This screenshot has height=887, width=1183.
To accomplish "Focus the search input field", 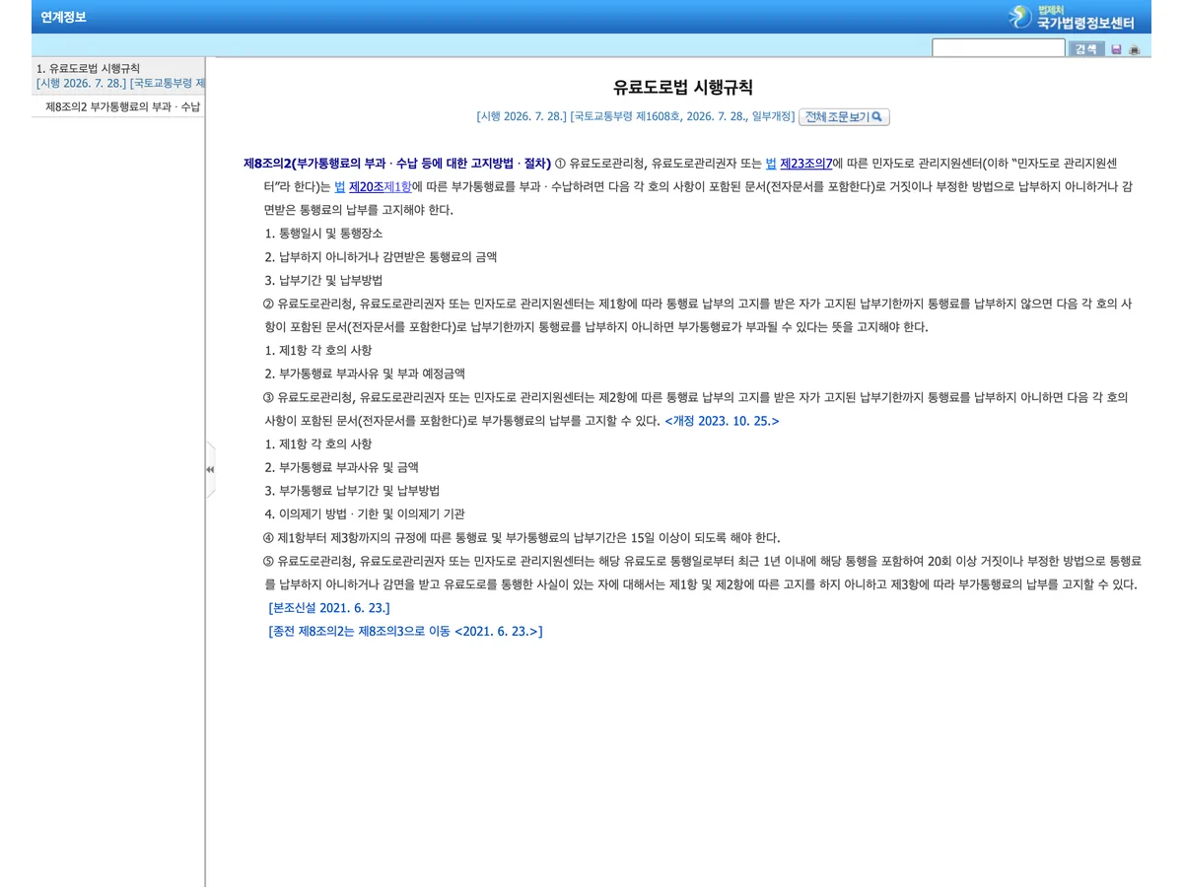I will [x=999, y=48].
